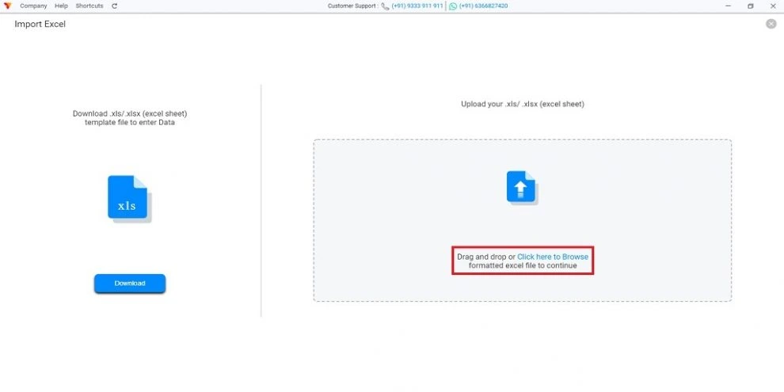The height and width of the screenshot is (392, 784).
Task: Click WhatsApp number (+91) 6366827420
Action: [x=484, y=6]
